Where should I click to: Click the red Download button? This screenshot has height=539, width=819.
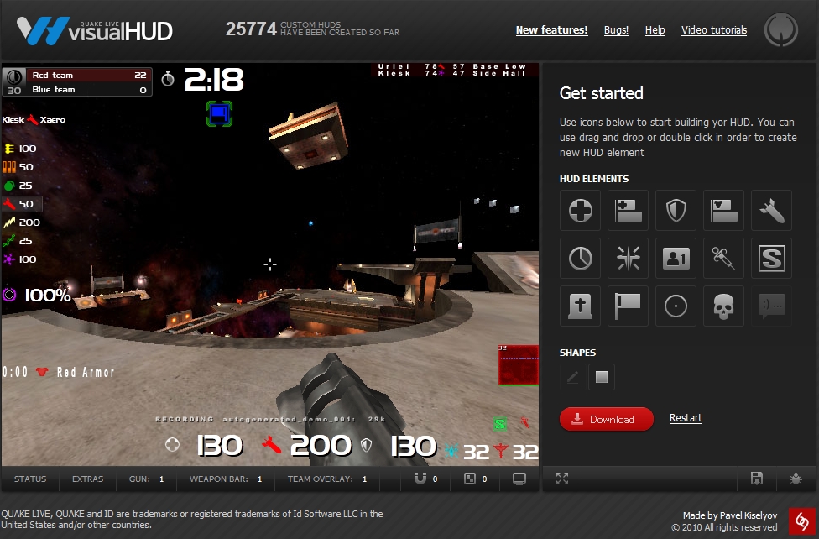point(607,419)
